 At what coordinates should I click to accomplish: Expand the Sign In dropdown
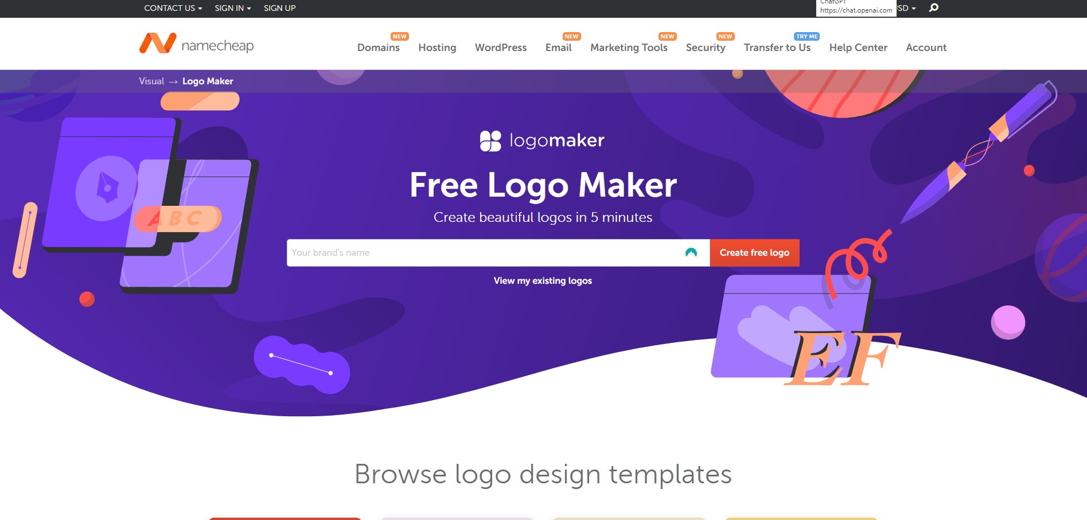tap(233, 8)
